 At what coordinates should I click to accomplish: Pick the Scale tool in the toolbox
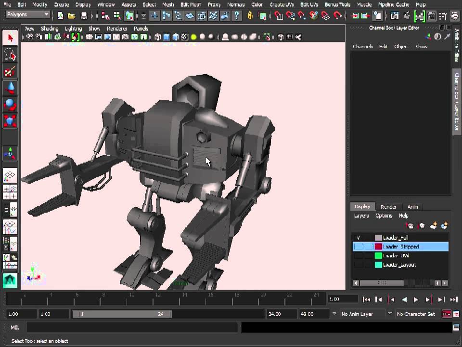coord(10,120)
